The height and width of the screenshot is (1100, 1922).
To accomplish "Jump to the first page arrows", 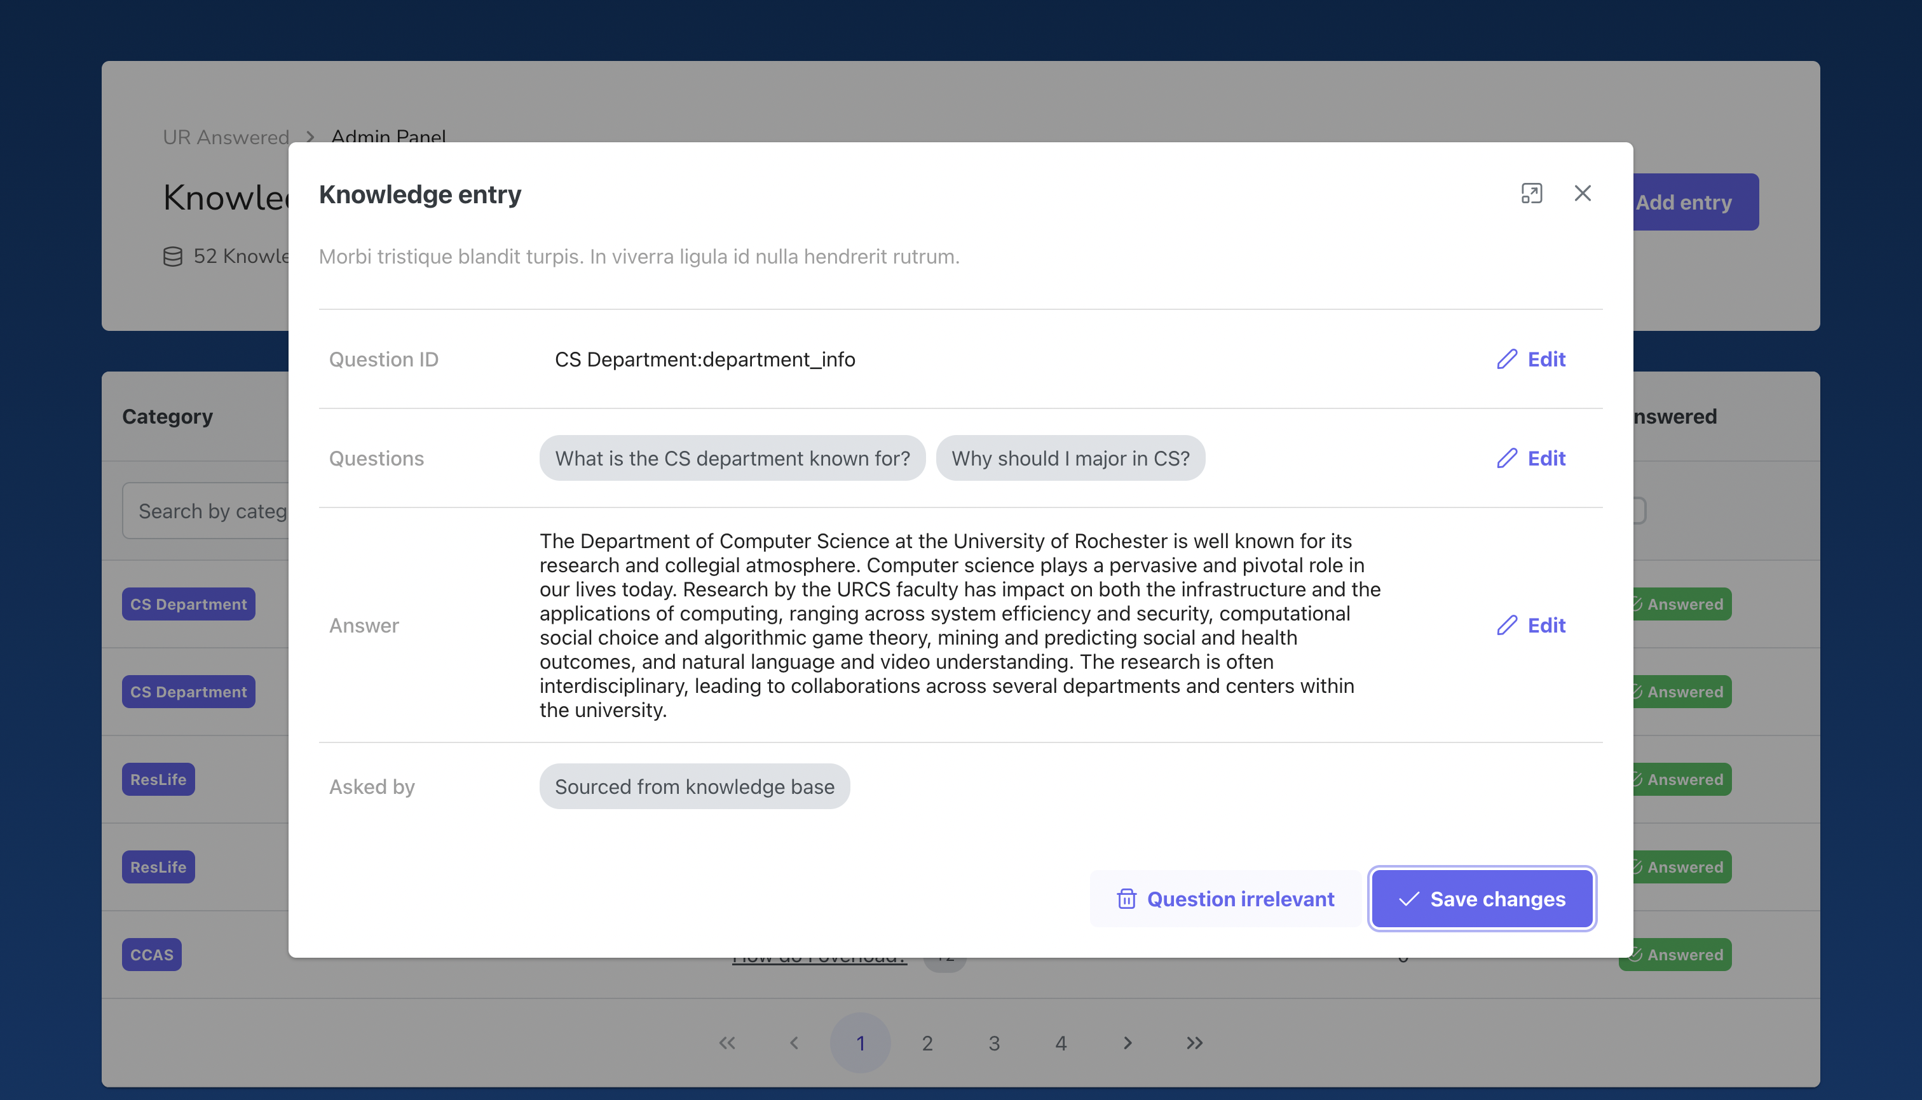I will click(727, 1043).
